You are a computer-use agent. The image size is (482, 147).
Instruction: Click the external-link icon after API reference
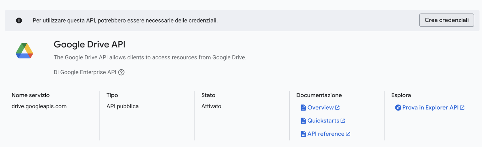348,134
